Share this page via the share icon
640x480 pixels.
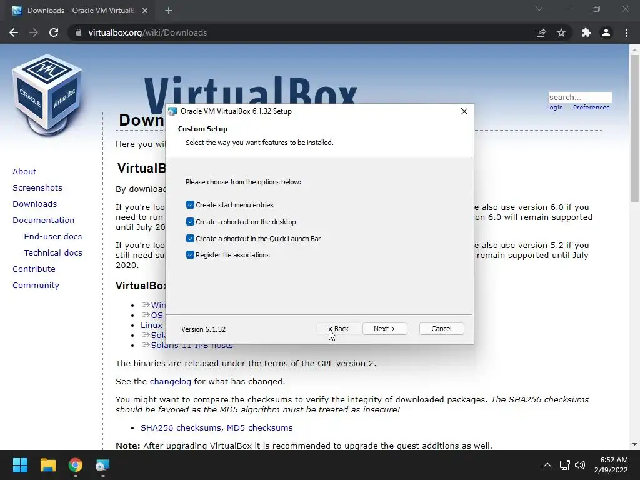pos(541,32)
